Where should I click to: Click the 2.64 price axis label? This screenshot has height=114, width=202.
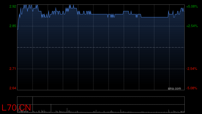[13, 88]
